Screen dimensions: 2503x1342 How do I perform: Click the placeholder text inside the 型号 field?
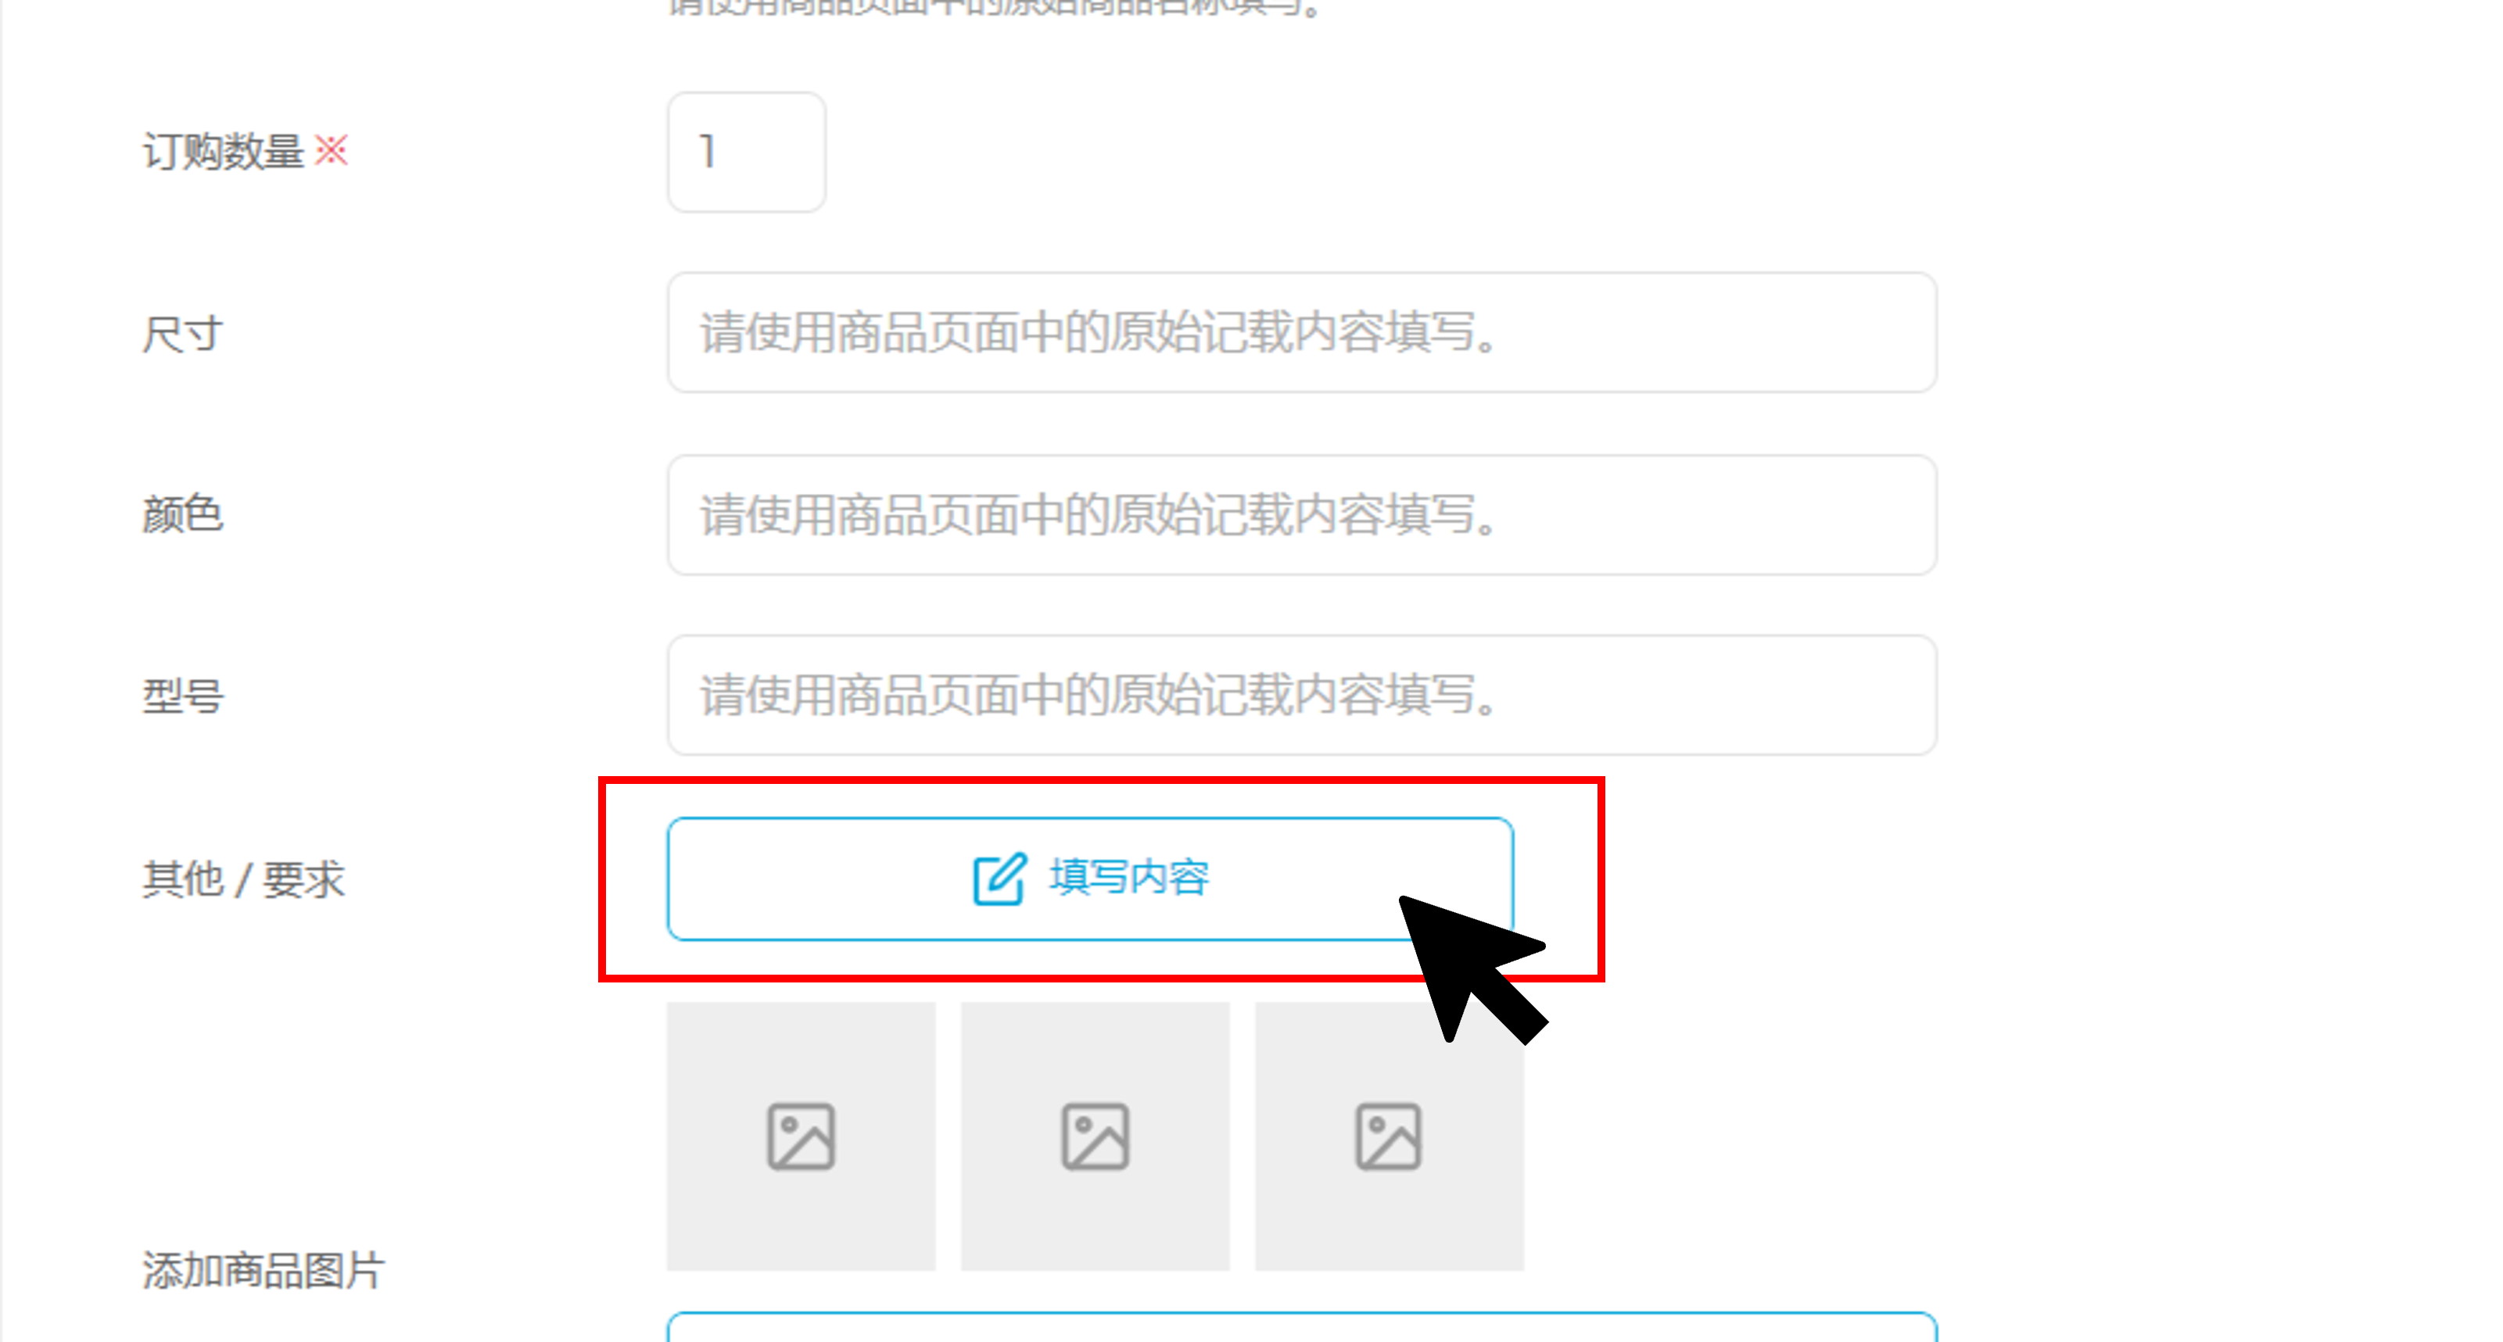[x=1098, y=696]
